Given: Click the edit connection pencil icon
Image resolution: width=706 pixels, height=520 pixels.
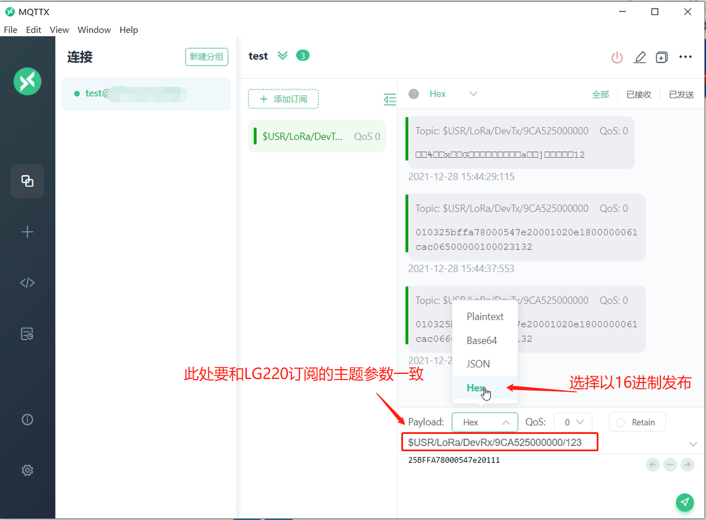Looking at the screenshot, I should point(640,57).
